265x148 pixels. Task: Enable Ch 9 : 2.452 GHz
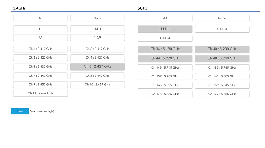click(40, 84)
